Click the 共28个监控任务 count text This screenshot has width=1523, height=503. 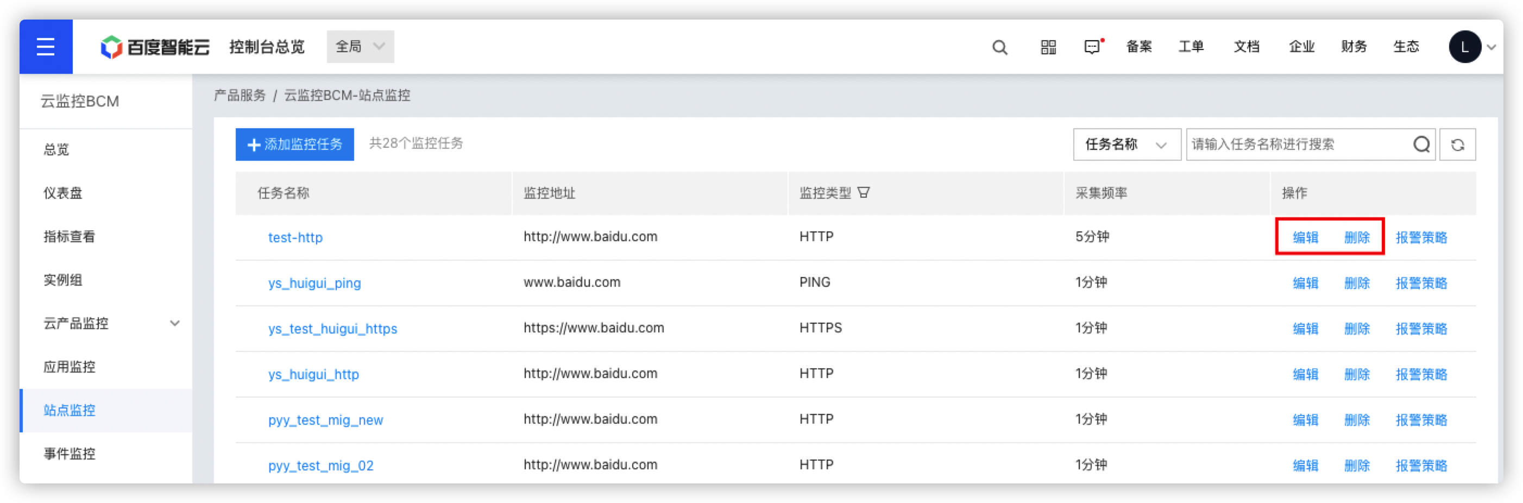(416, 143)
